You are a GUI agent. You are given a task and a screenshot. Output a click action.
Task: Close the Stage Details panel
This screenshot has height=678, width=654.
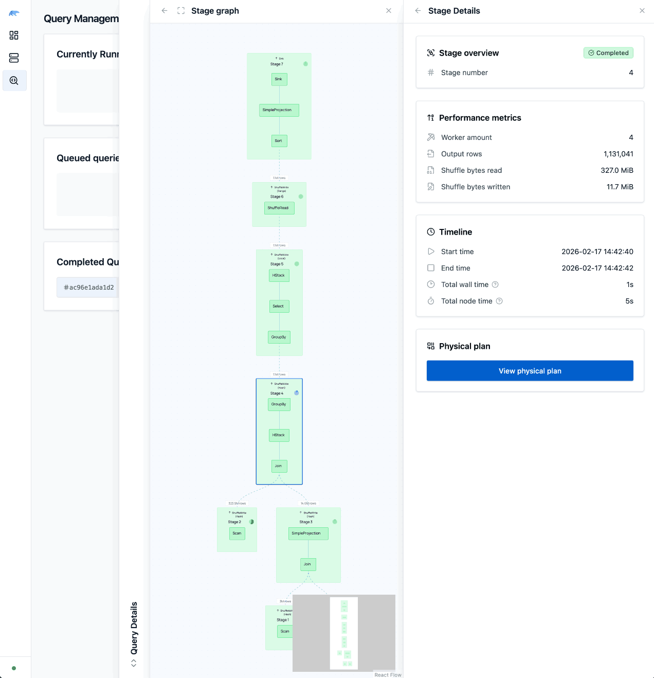[642, 10]
